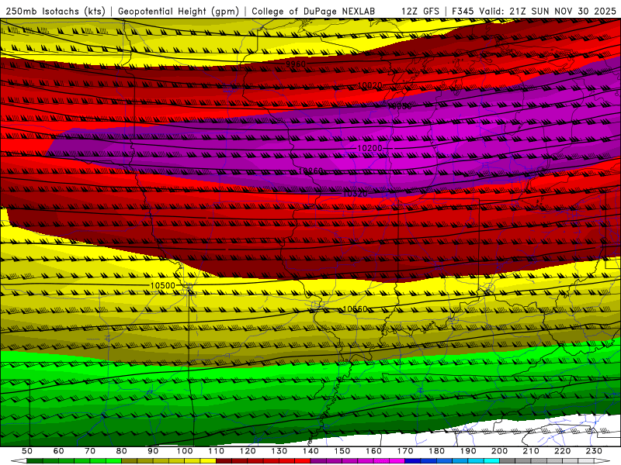Click the 70 value on the color scale
This screenshot has width=621, height=465.
tap(90, 451)
